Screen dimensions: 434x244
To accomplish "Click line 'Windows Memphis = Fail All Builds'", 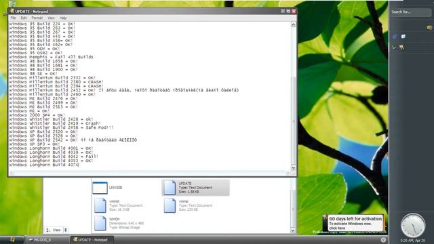I will (52, 57).
